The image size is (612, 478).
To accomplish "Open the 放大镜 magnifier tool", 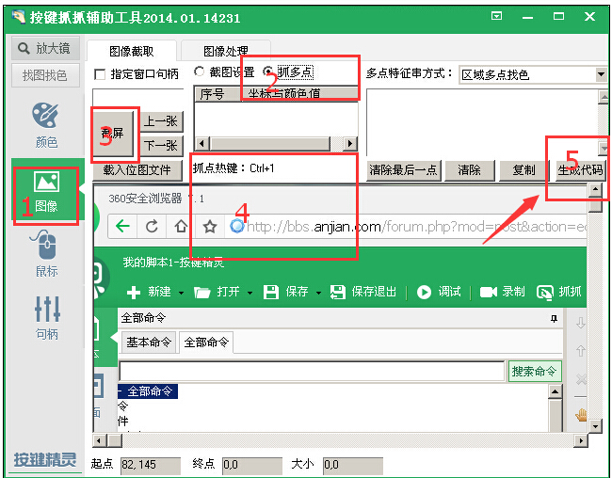I will tap(45, 48).
